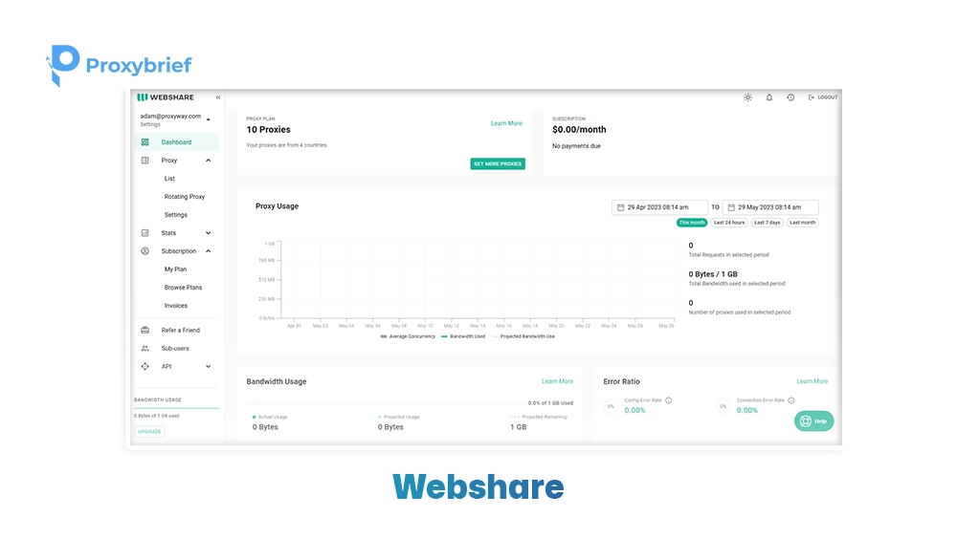Click the UPGRADE button in sidebar
Screen dimensions: 957x538
point(149,431)
